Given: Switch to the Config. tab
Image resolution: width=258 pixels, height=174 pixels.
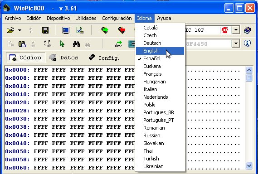Looking at the screenshot, I should point(104,58).
